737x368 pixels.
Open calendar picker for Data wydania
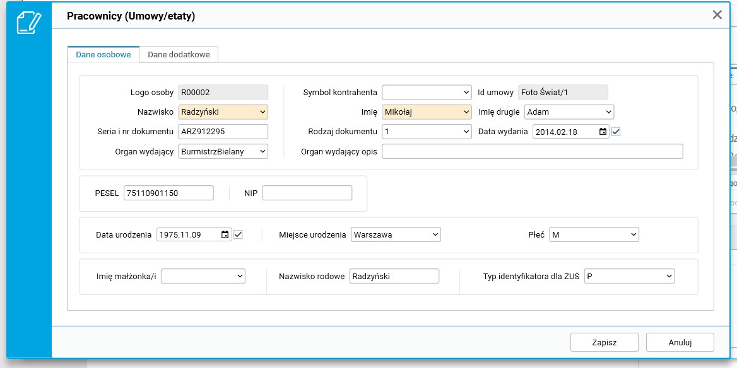coord(603,132)
